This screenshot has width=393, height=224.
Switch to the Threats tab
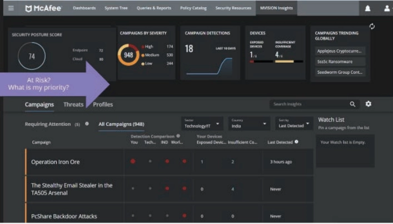tap(73, 104)
